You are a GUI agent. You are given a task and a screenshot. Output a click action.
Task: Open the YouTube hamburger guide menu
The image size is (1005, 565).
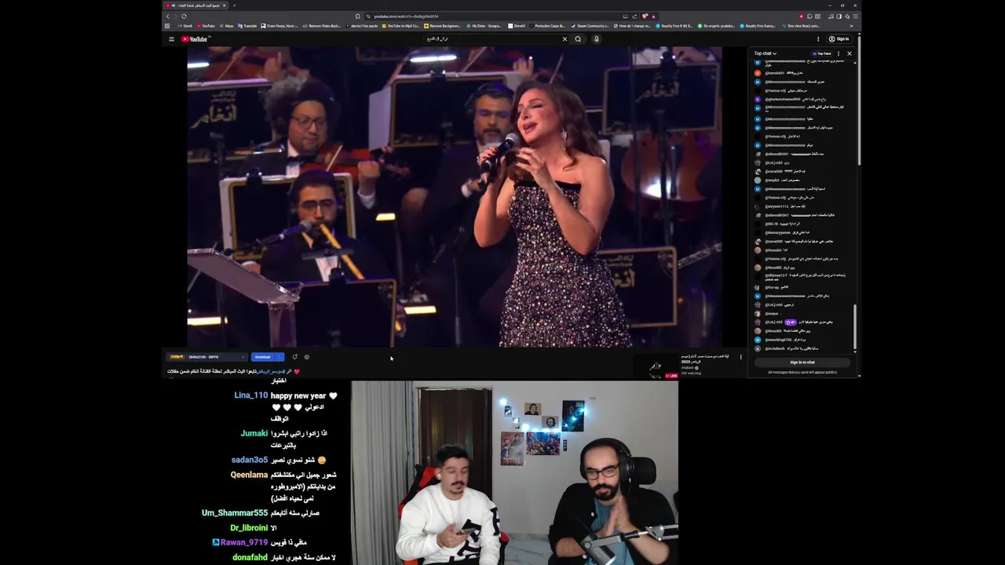pyautogui.click(x=171, y=38)
